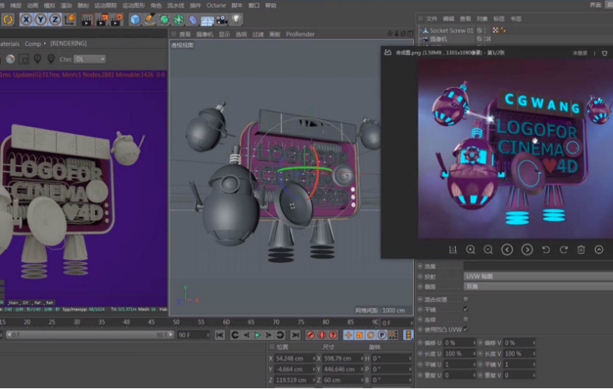The width and height of the screenshot is (613, 389).
Task: Click the cube primitive icon in toolbar
Action: click(x=135, y=19)
